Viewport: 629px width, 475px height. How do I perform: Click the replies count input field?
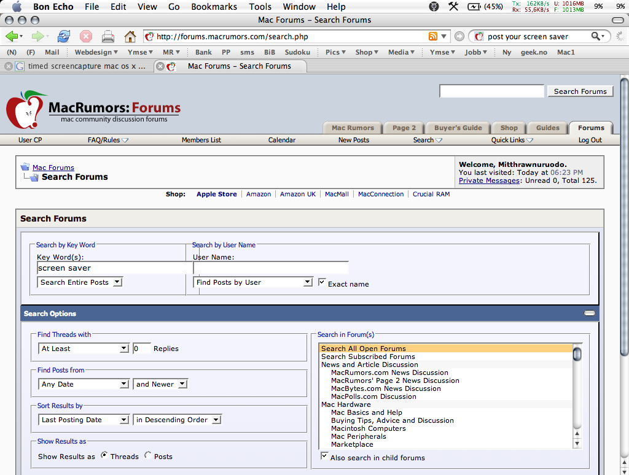point(142,349)
